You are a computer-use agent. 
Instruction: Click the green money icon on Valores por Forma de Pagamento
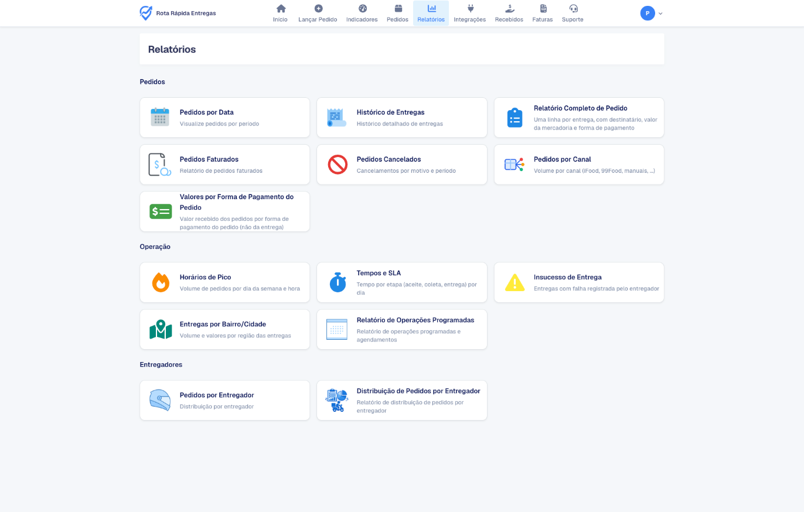point(161,211)
